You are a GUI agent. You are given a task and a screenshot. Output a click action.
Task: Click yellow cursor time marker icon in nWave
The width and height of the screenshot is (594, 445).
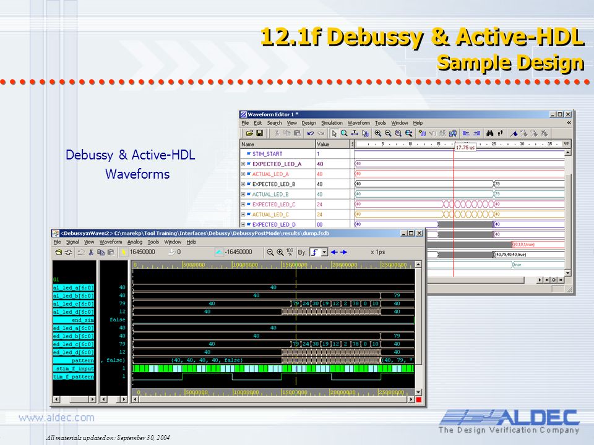(124, 252)
